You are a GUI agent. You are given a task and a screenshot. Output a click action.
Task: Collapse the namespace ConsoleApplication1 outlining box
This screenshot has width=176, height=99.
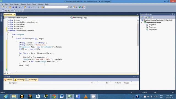coord(7,31)
